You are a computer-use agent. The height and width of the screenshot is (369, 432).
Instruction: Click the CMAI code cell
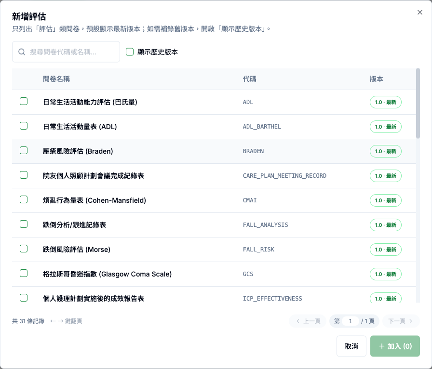click(250, 200)
